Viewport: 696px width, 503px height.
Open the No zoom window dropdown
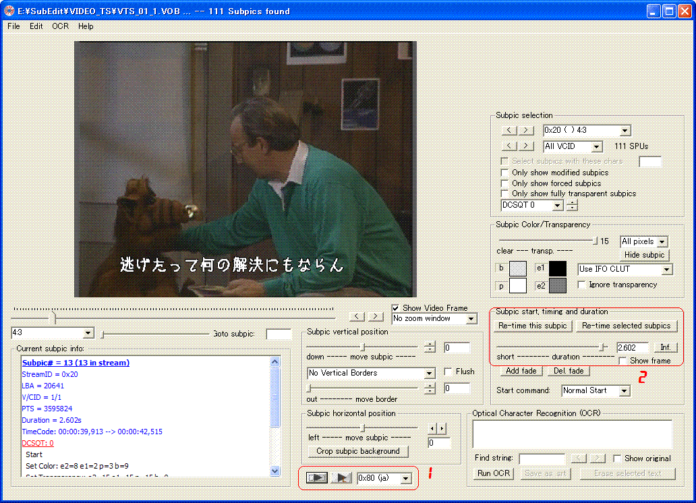tap(471, 318)
